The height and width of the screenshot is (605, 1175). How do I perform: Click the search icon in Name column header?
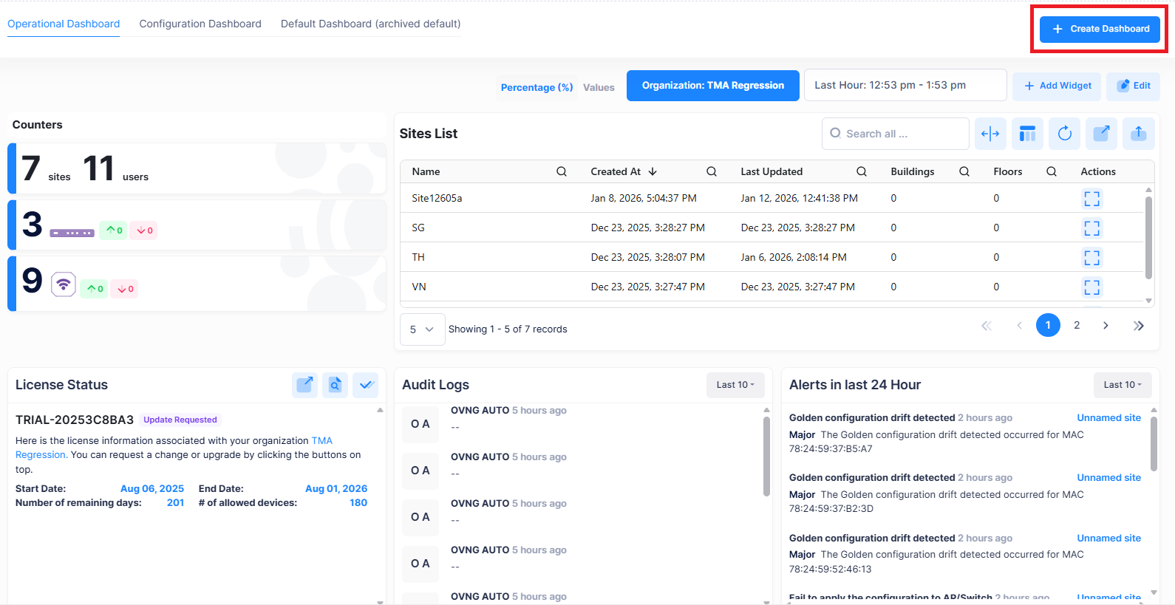[562, 171]
